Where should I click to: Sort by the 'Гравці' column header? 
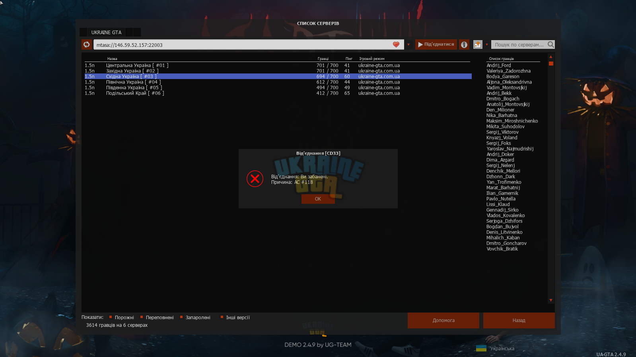click(323, 59)
